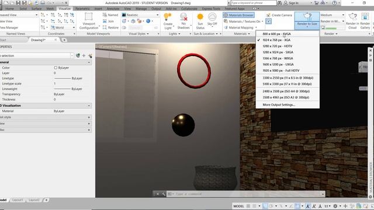Open the View Manager
The height and width of the screenshot is (210, 374).
click(9, 27)
